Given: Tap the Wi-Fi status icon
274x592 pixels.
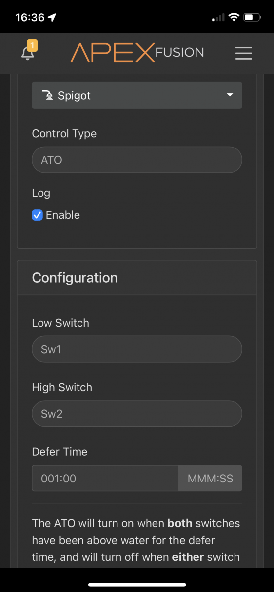Looking at the screenshot, I should (233, 18).
